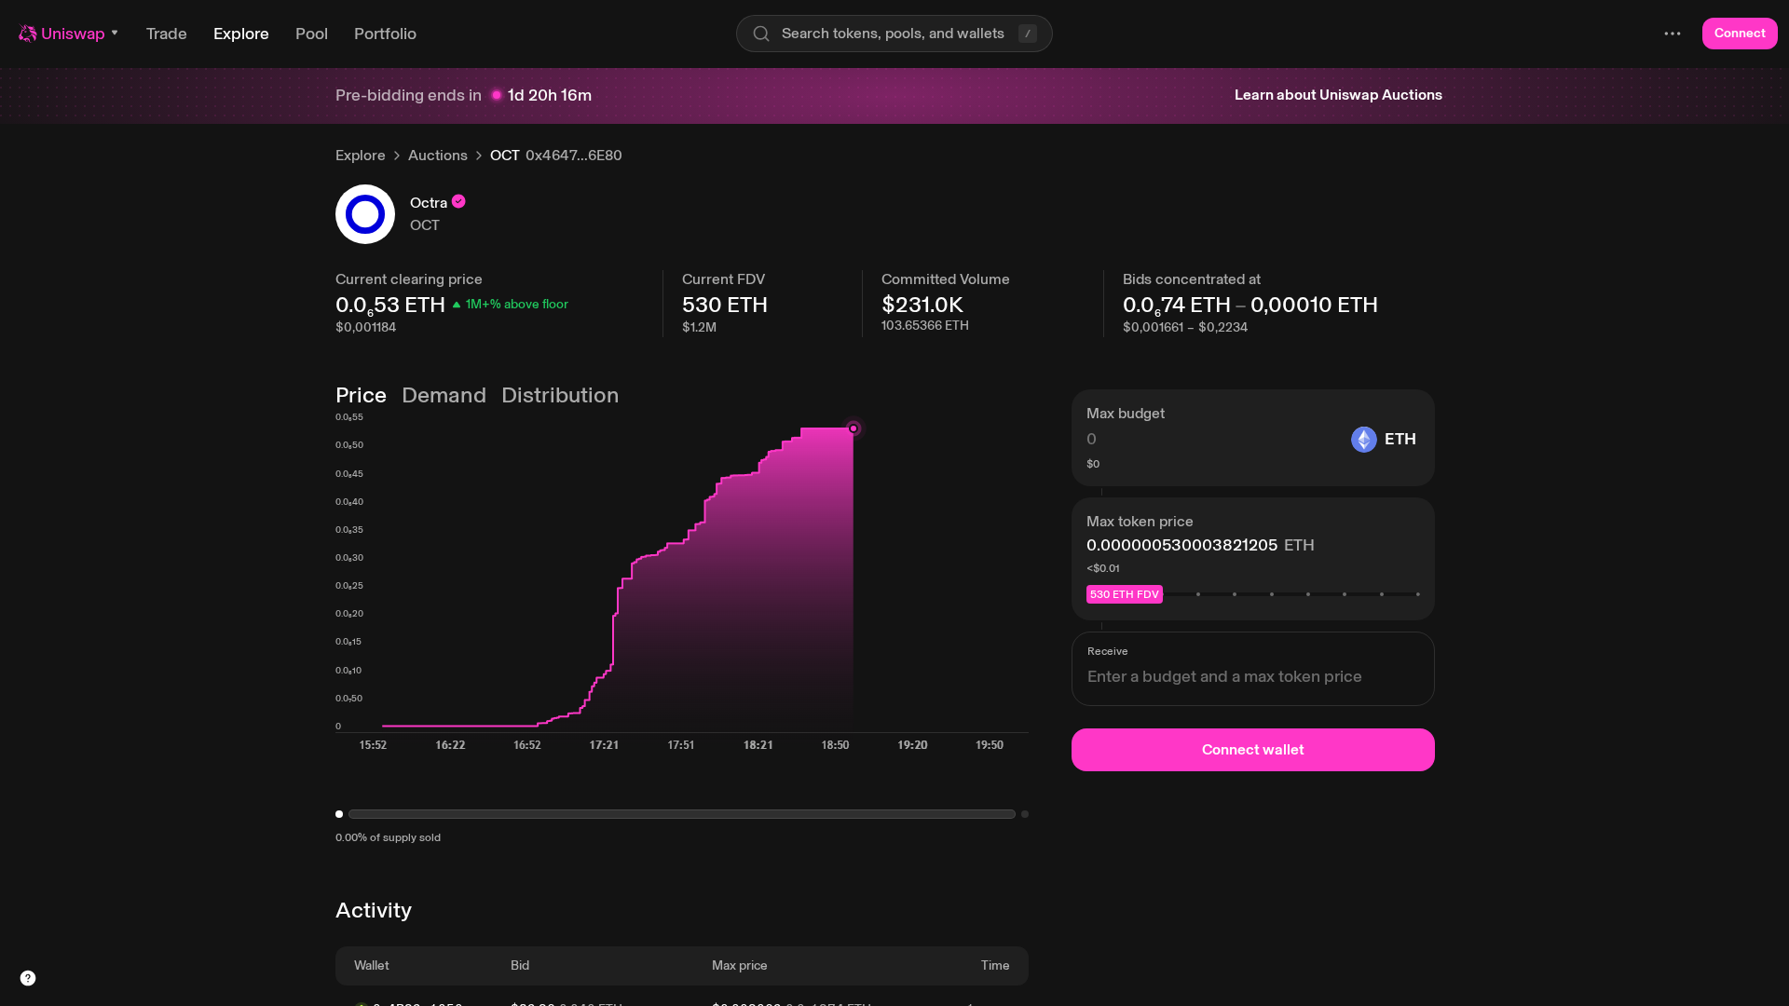Click the current price marker on the chart

(x=853, y=428)
